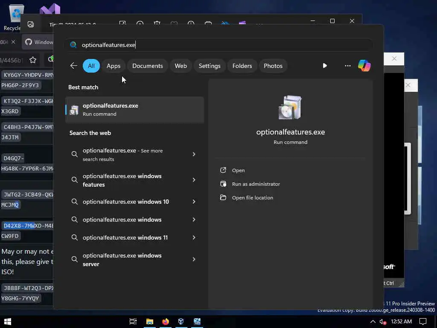Switch to the Web filter tab

pos(181,66)
